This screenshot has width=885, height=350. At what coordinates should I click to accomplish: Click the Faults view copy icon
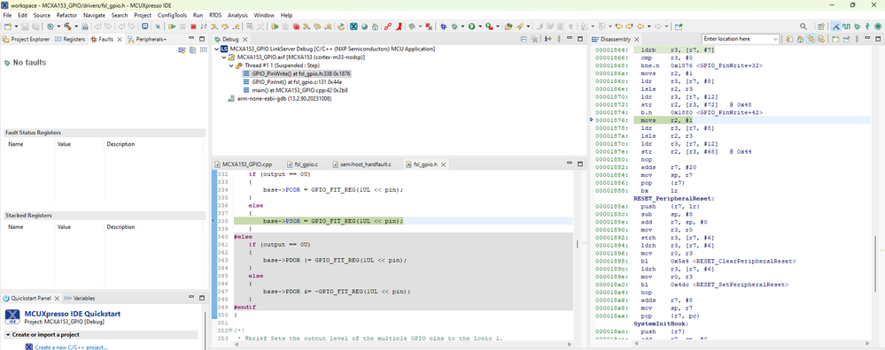(x=192, y=50)
